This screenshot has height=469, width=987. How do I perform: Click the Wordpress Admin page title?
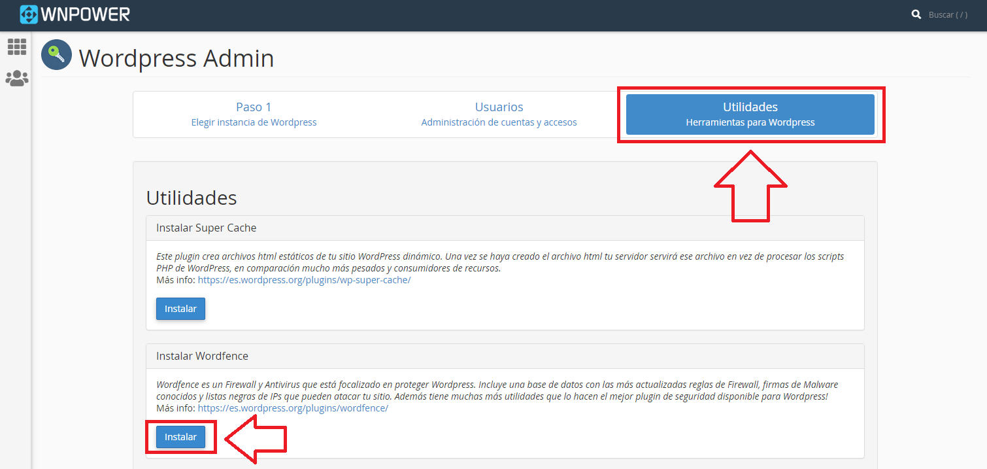176,58
